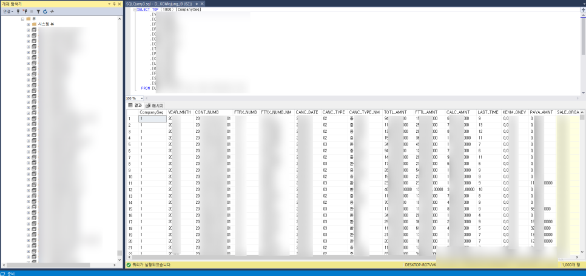Click the 1,000개 행 row count in status bar

click(571, 265)
